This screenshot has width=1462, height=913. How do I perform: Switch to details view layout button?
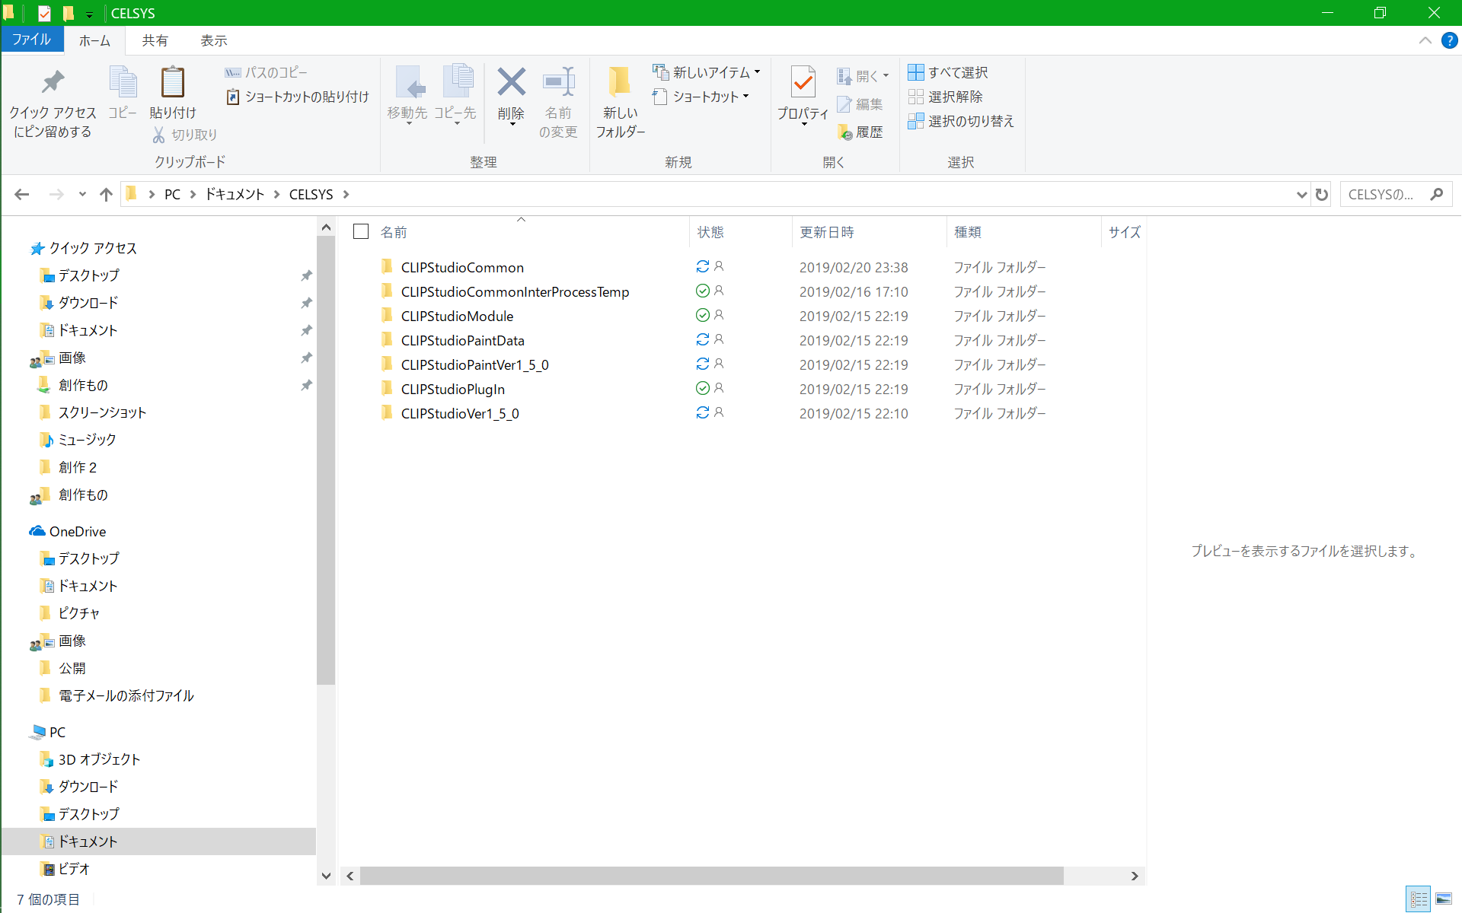1419,899
